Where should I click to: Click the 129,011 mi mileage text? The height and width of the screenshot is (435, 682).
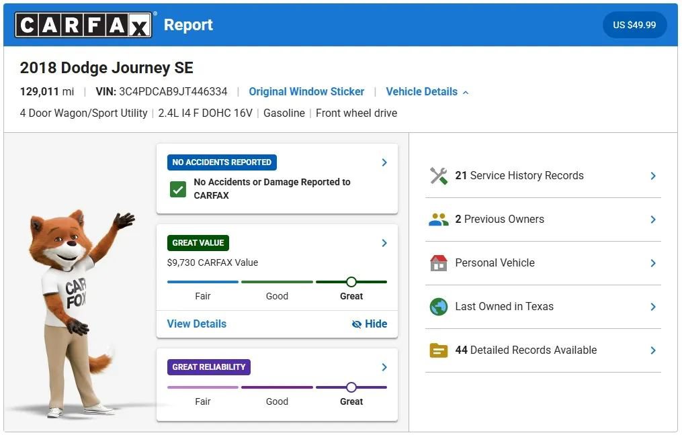coord(47,92)
